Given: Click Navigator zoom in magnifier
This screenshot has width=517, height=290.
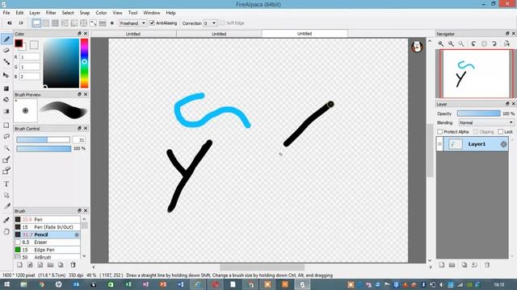Looking at the screenshot, I should pyautogui.click(x=441, y=43).
